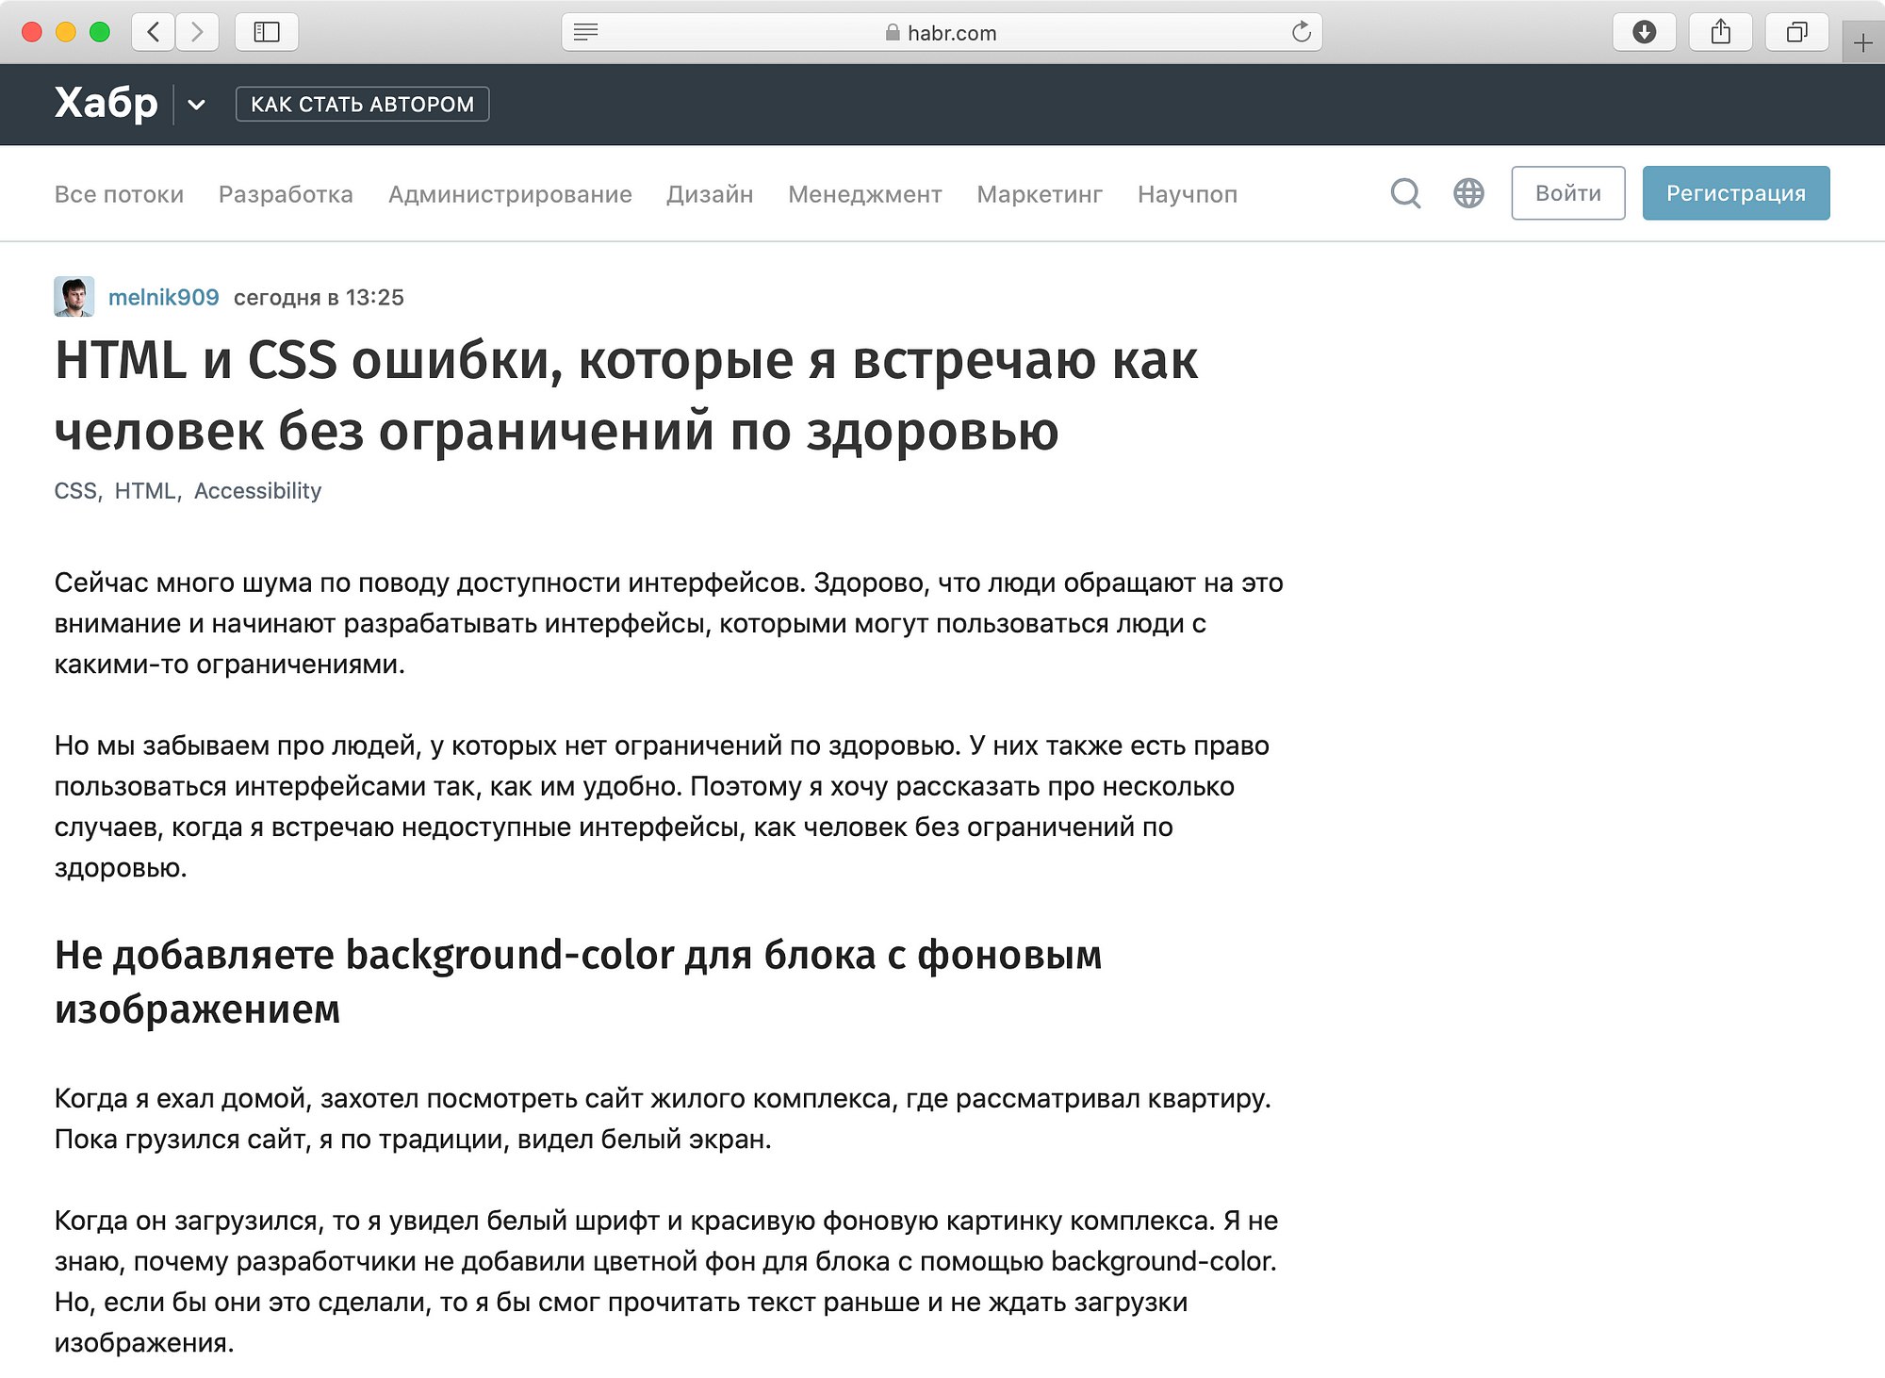Open the Разработка flow
This screenshot has height=1378, width=1885.
click(286, 194)
